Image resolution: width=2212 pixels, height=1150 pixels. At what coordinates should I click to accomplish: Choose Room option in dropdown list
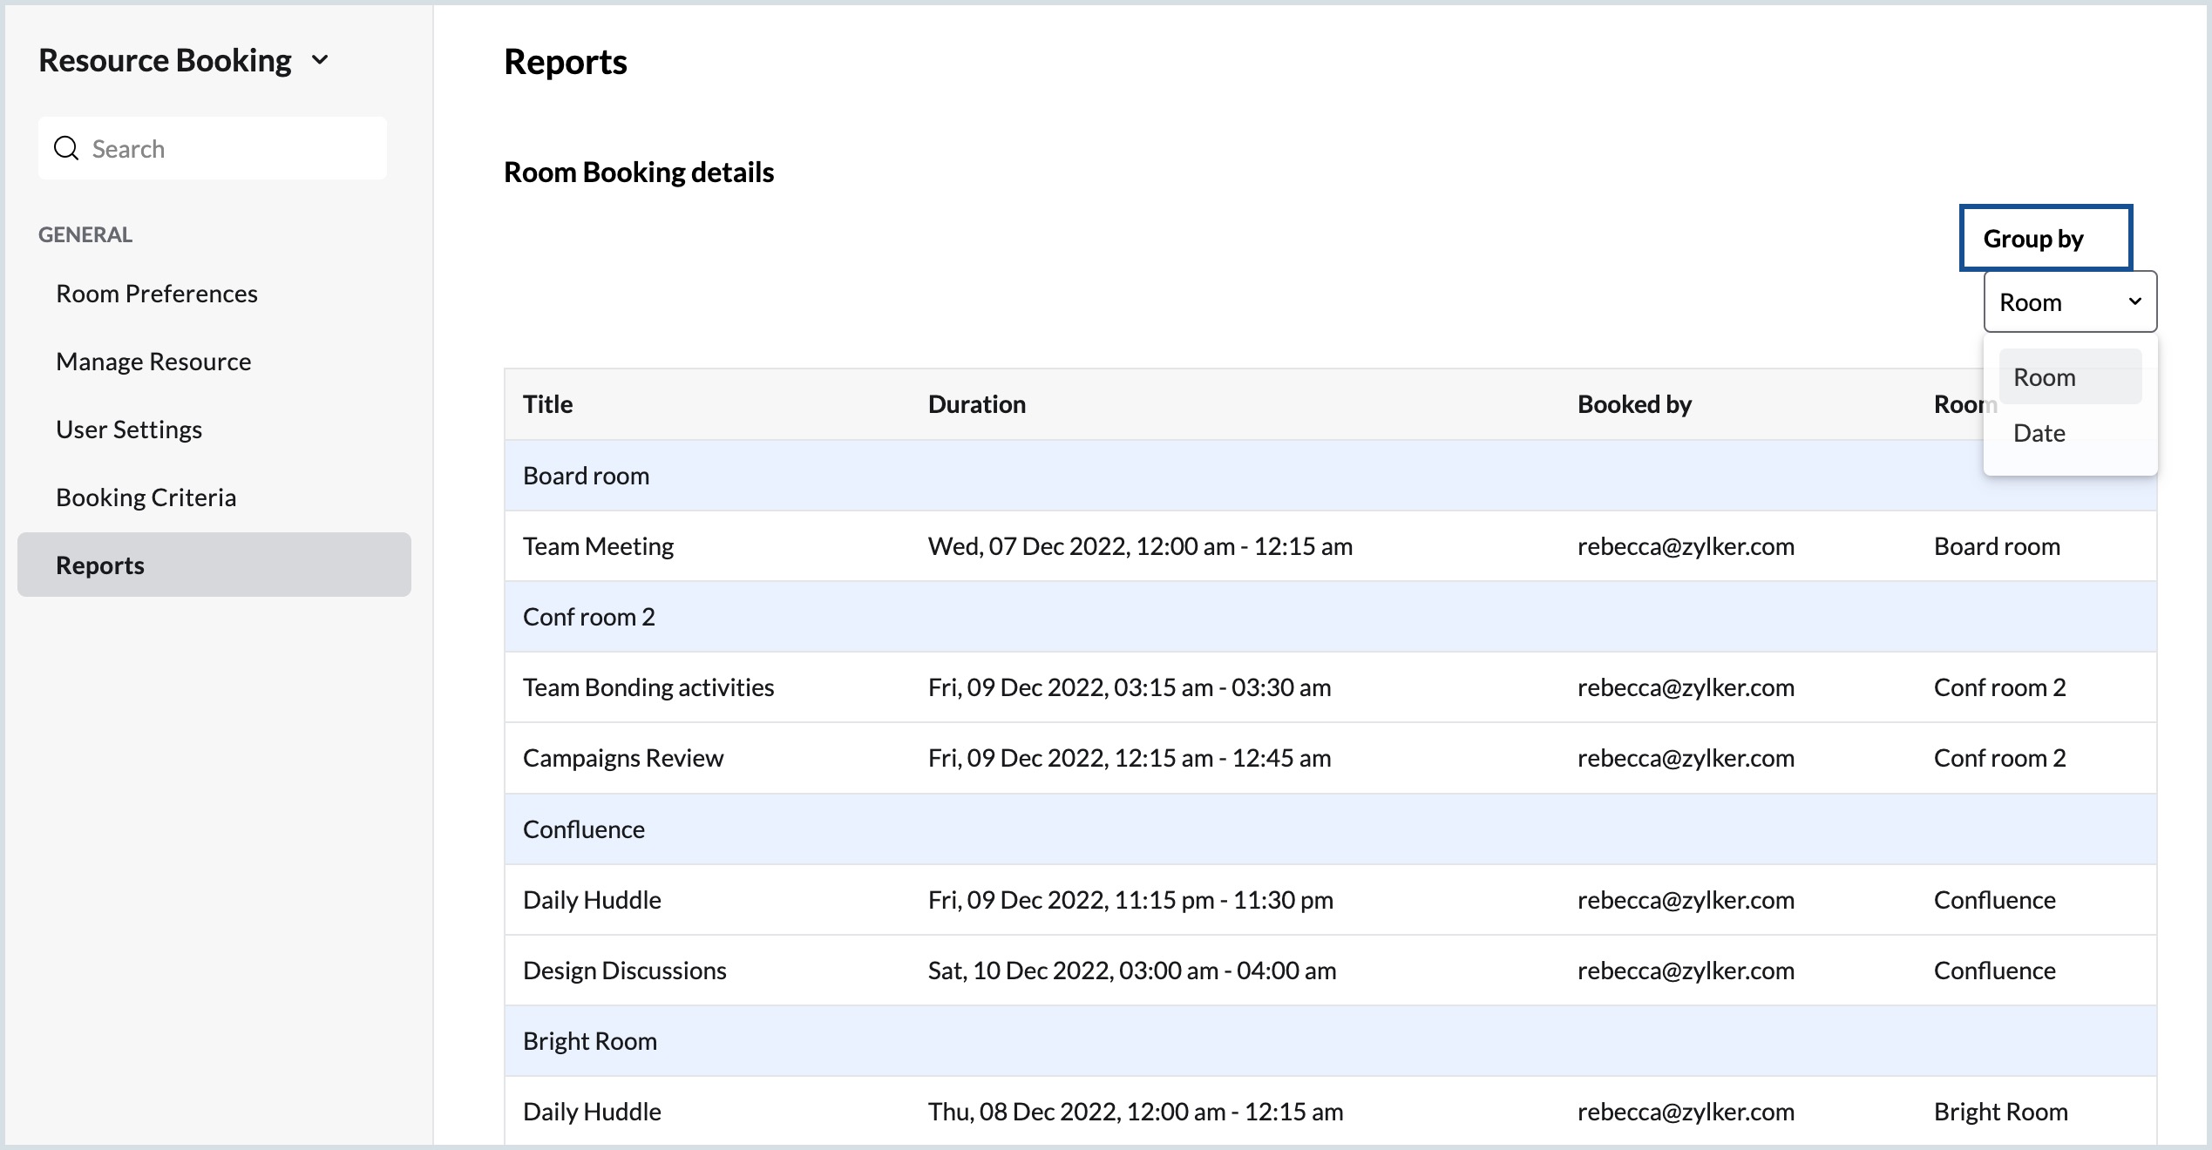pos(2044,377)
